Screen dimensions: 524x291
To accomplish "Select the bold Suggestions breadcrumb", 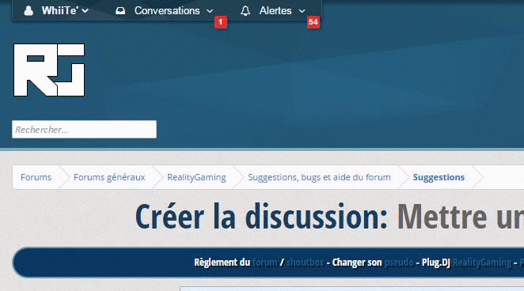I will click(x=439, y=177).
